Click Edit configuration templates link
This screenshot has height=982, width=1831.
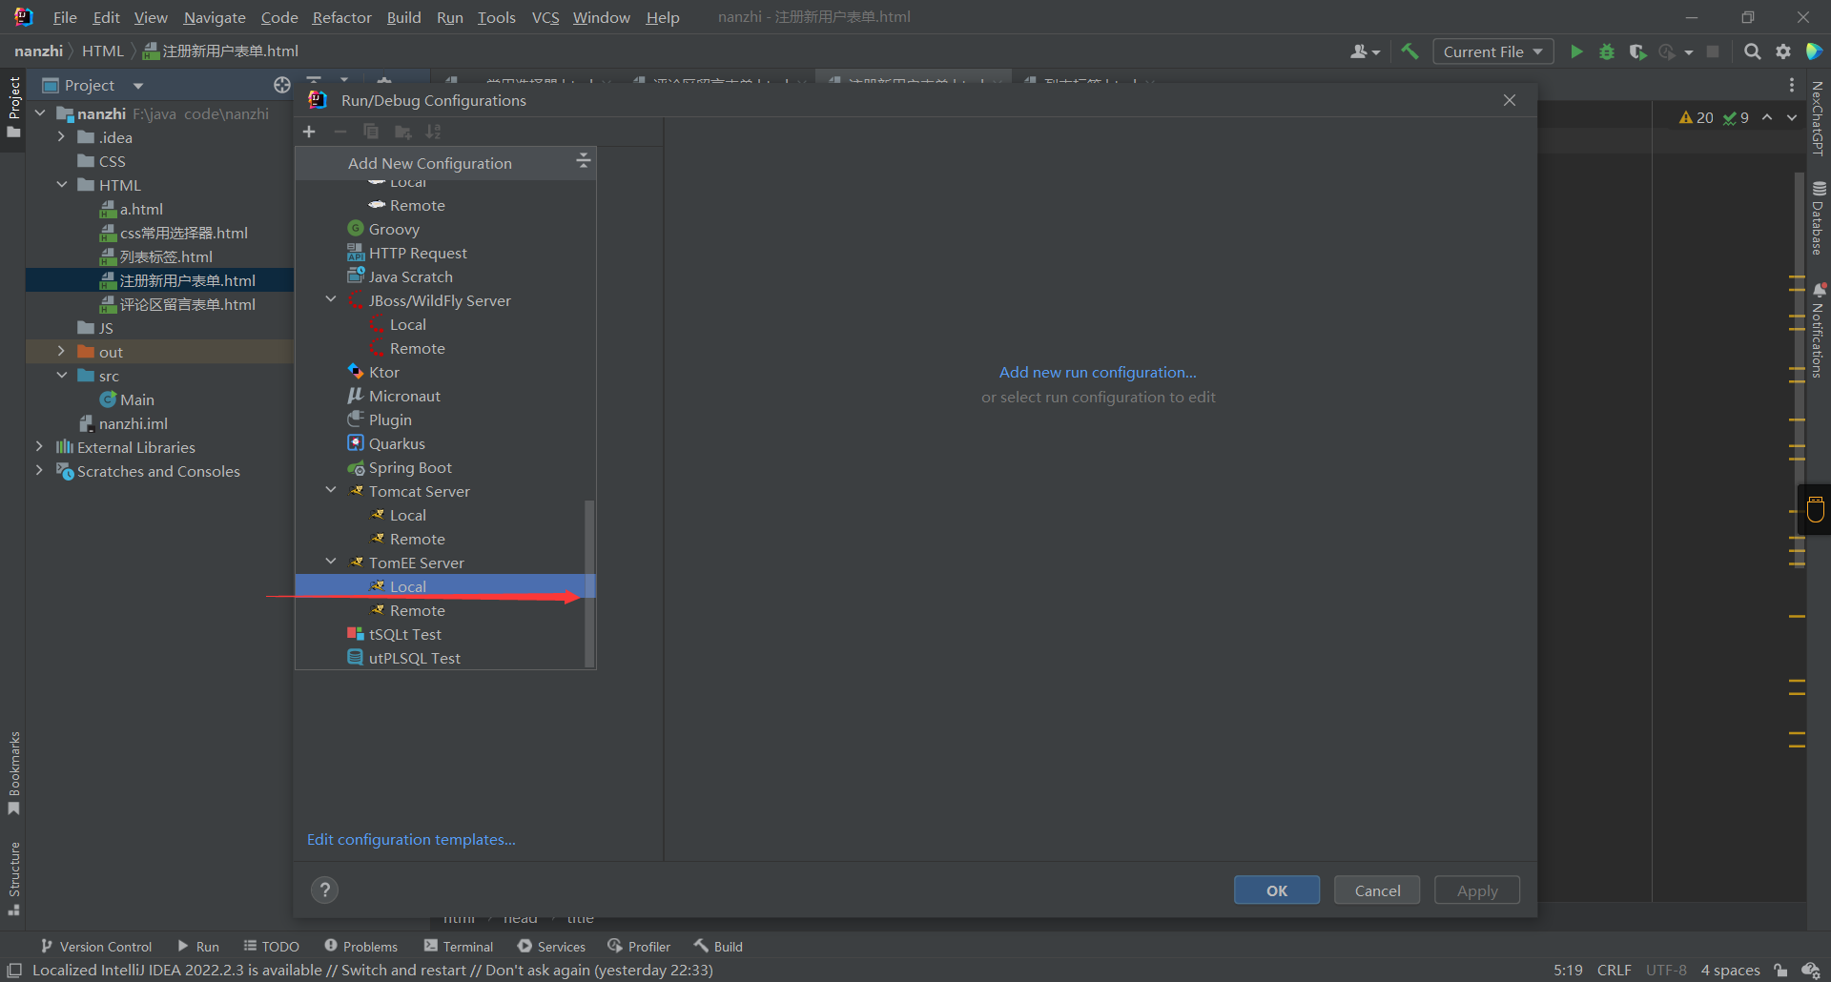point(411,839)
